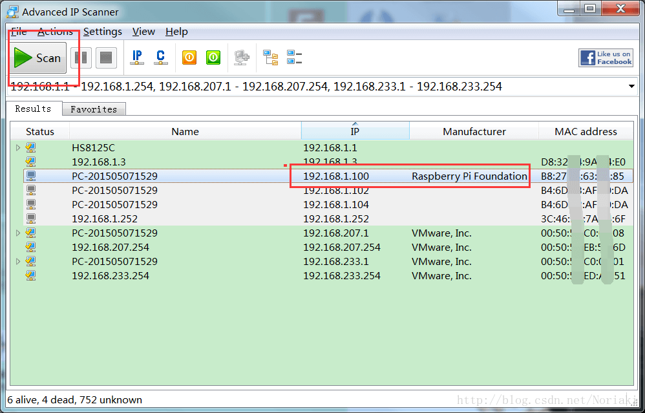This screenshot has width=645, height=413.
Task: Sort by the Name column header
Action: pos(185,132)
